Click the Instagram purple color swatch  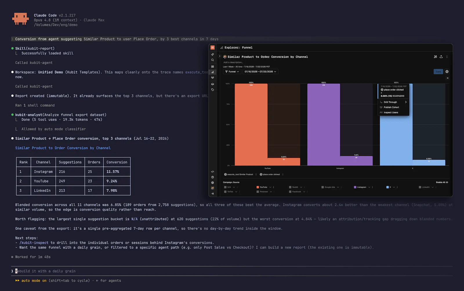355,187
